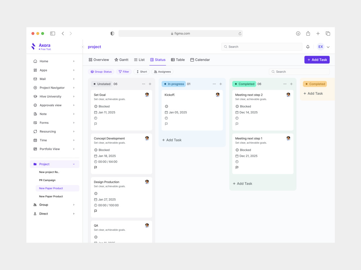The height and width of the screenshot is (270, 361).
Task: Select the Status tab
Action: (x=158, y=60)
